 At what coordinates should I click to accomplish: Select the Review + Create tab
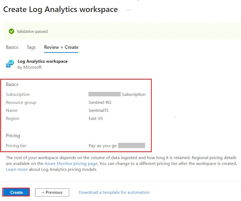point(61,47)
